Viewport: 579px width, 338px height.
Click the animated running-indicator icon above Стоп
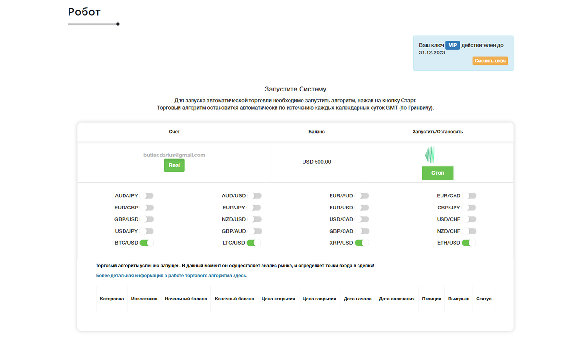pyautogui.click(x=429, y=155)
